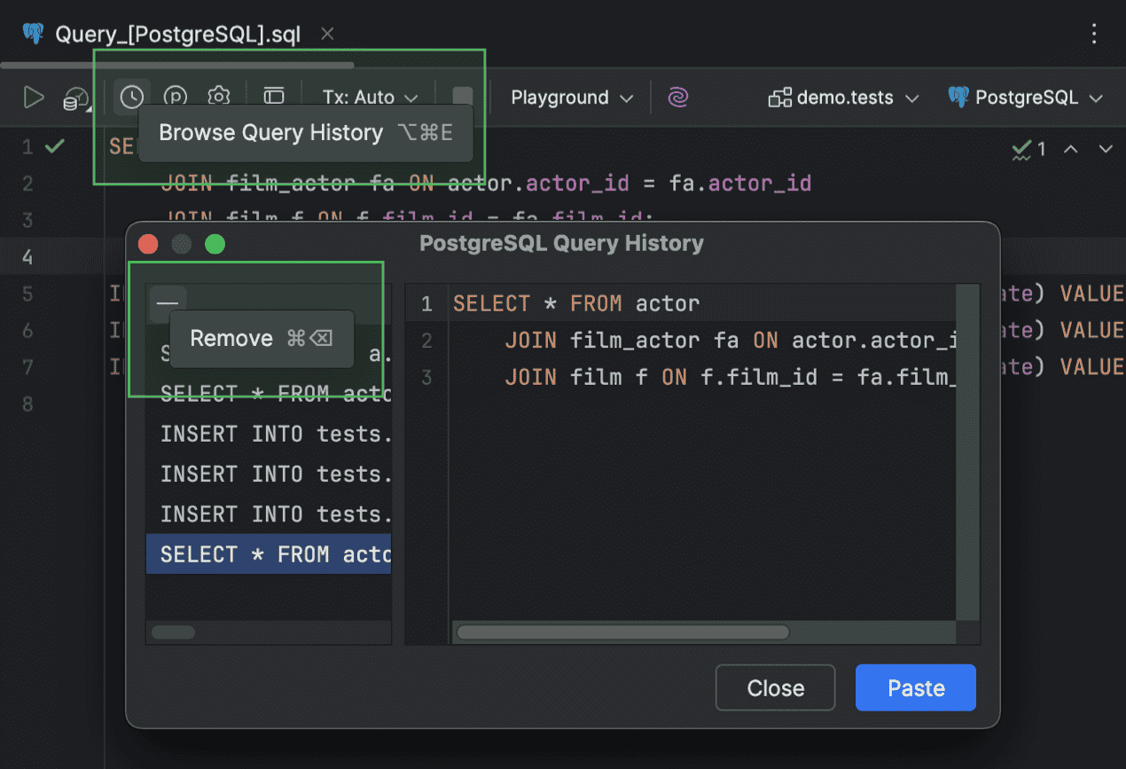
Task: Click the View Parameters (P) icon
Action: click(176, 97)
